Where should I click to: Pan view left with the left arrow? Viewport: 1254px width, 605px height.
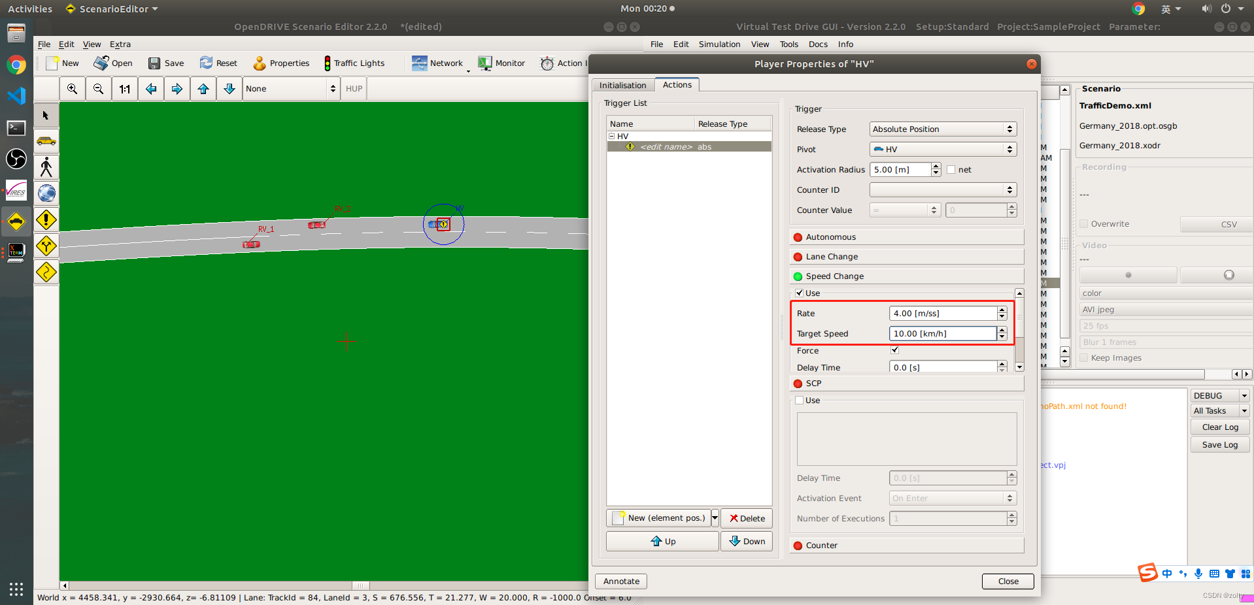(x=151, y=89)
